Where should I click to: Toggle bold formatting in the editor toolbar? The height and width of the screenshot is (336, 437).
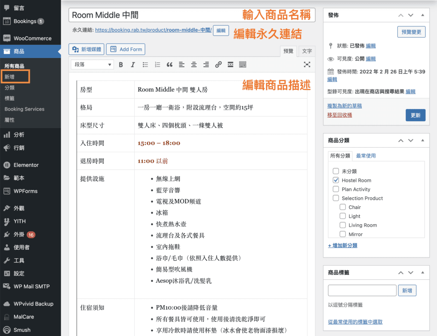point(121,64)
